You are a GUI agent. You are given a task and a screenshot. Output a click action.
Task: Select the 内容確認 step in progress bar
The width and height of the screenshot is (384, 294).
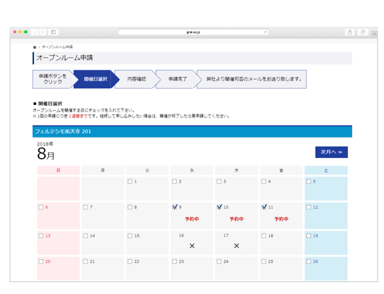137,79
